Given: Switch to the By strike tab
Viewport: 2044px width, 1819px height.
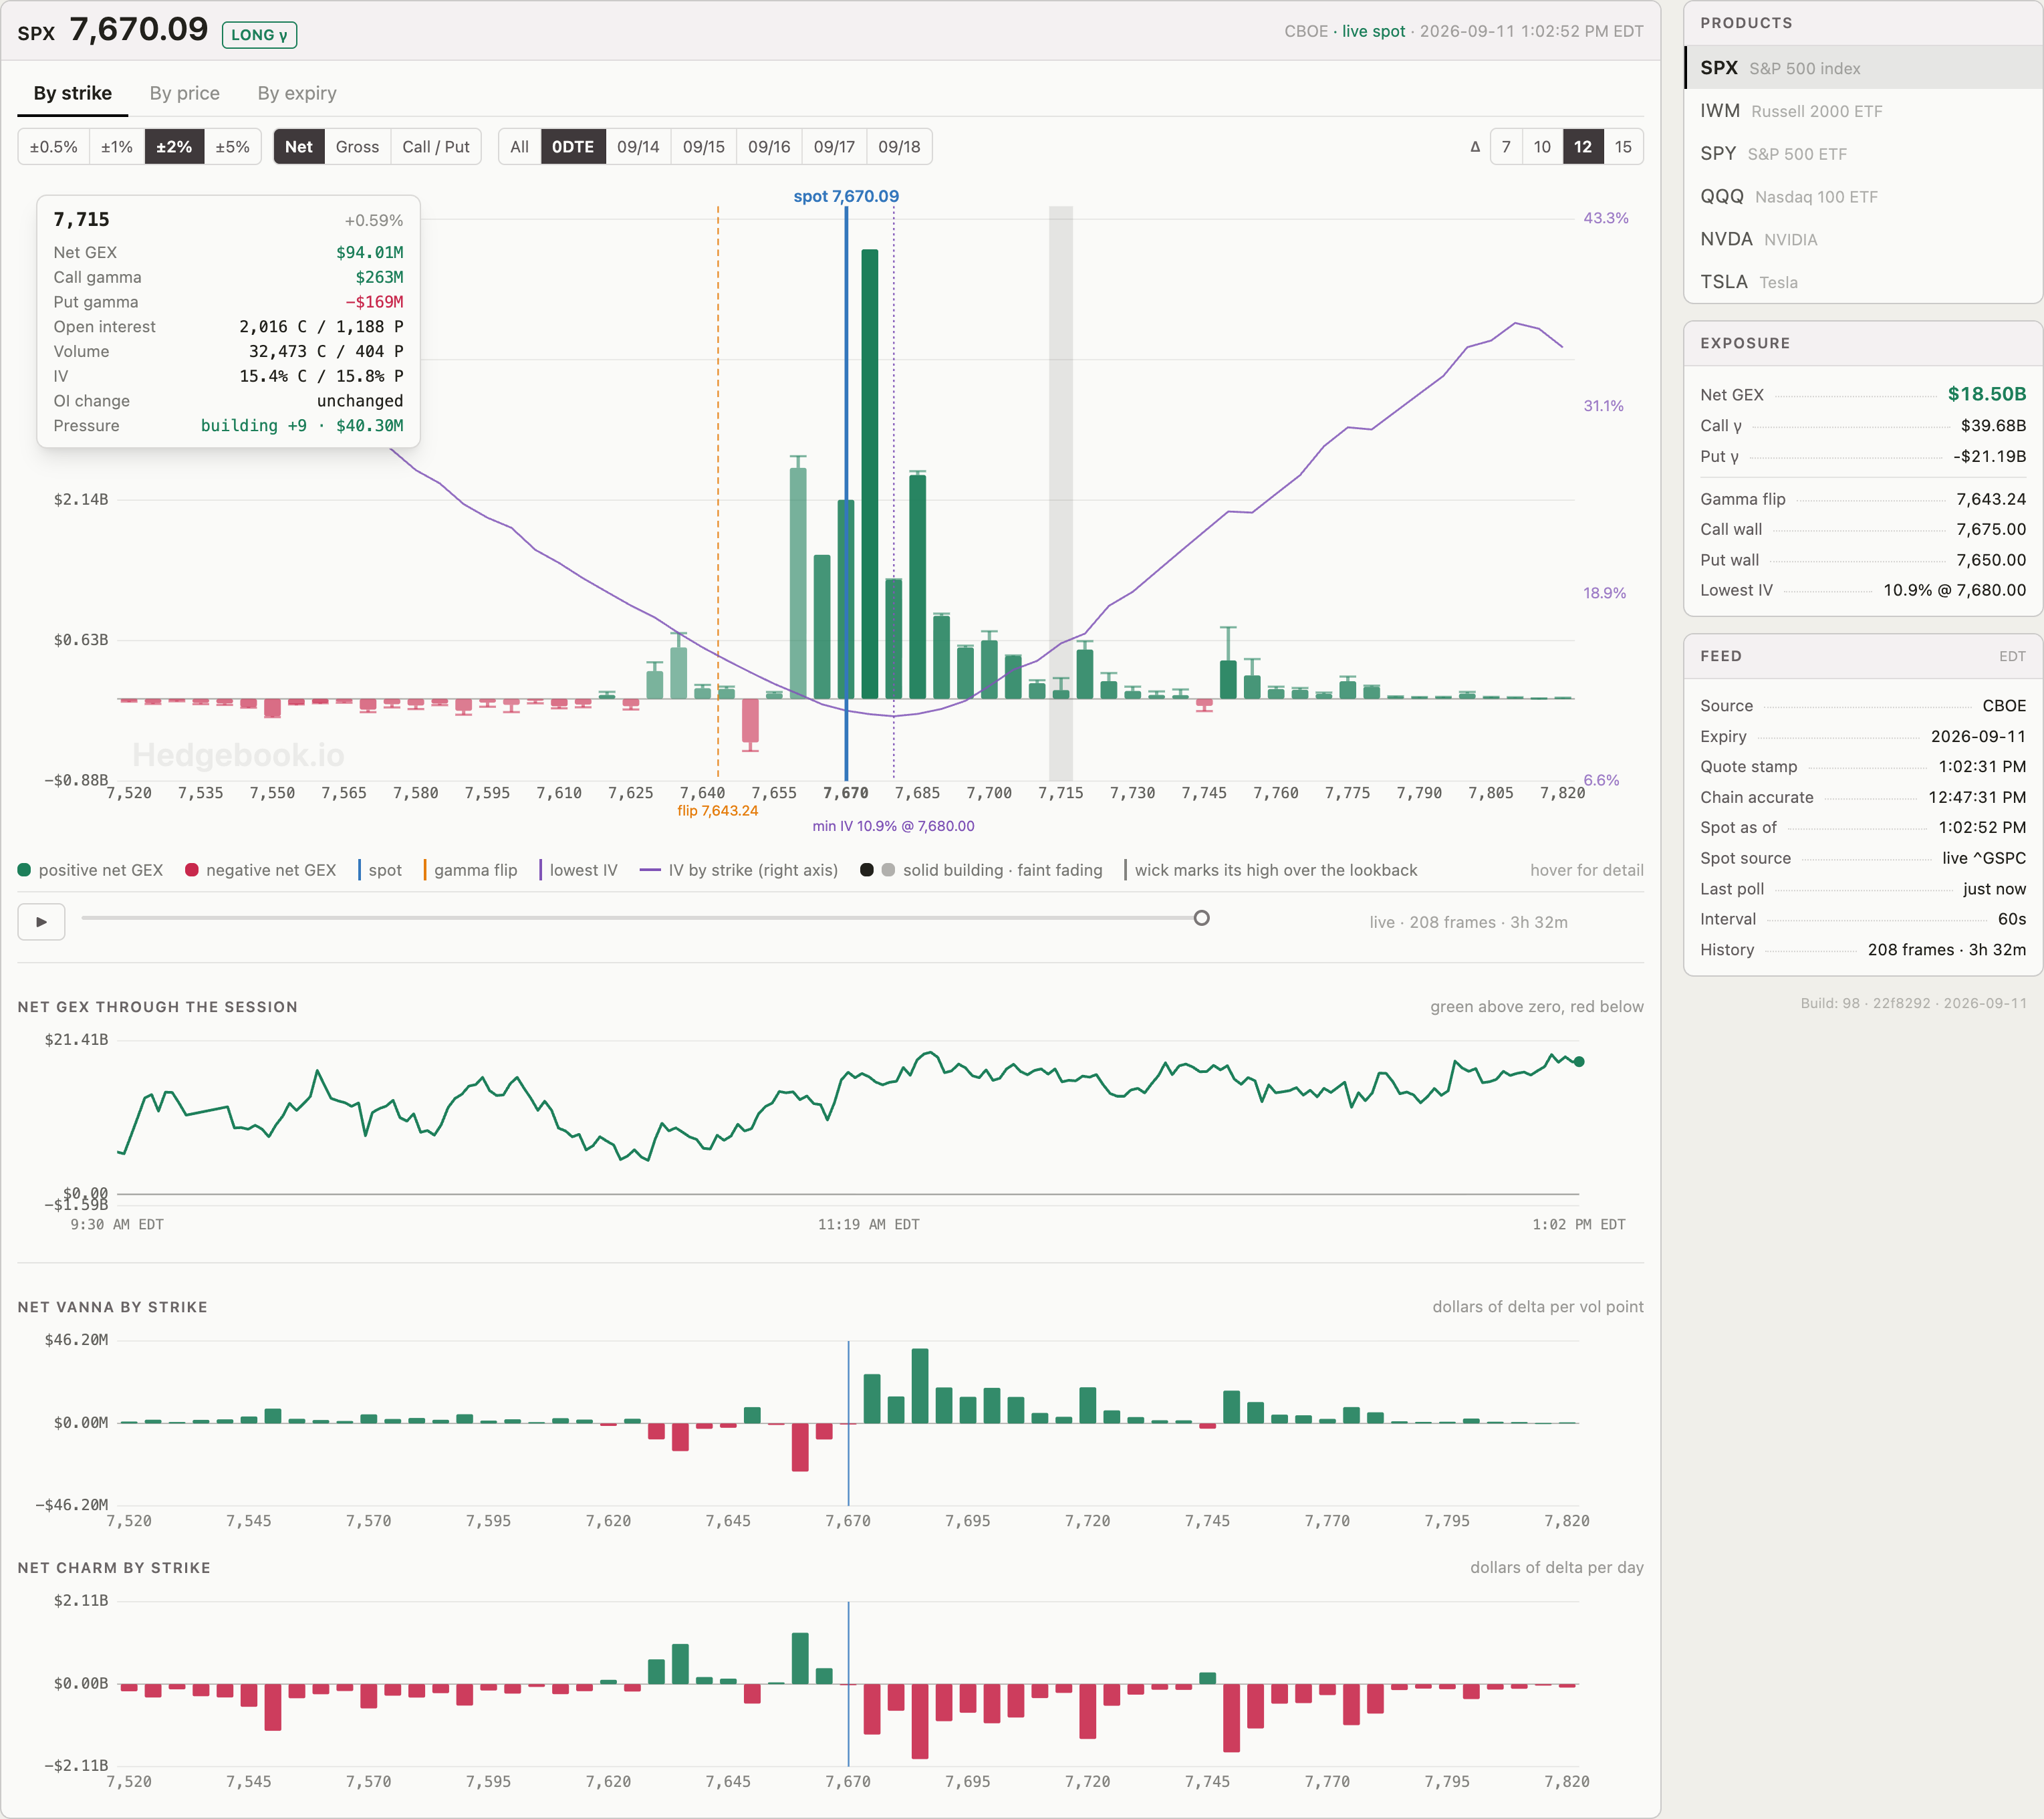Looking at the screenshot, I should tap(73, 93).
